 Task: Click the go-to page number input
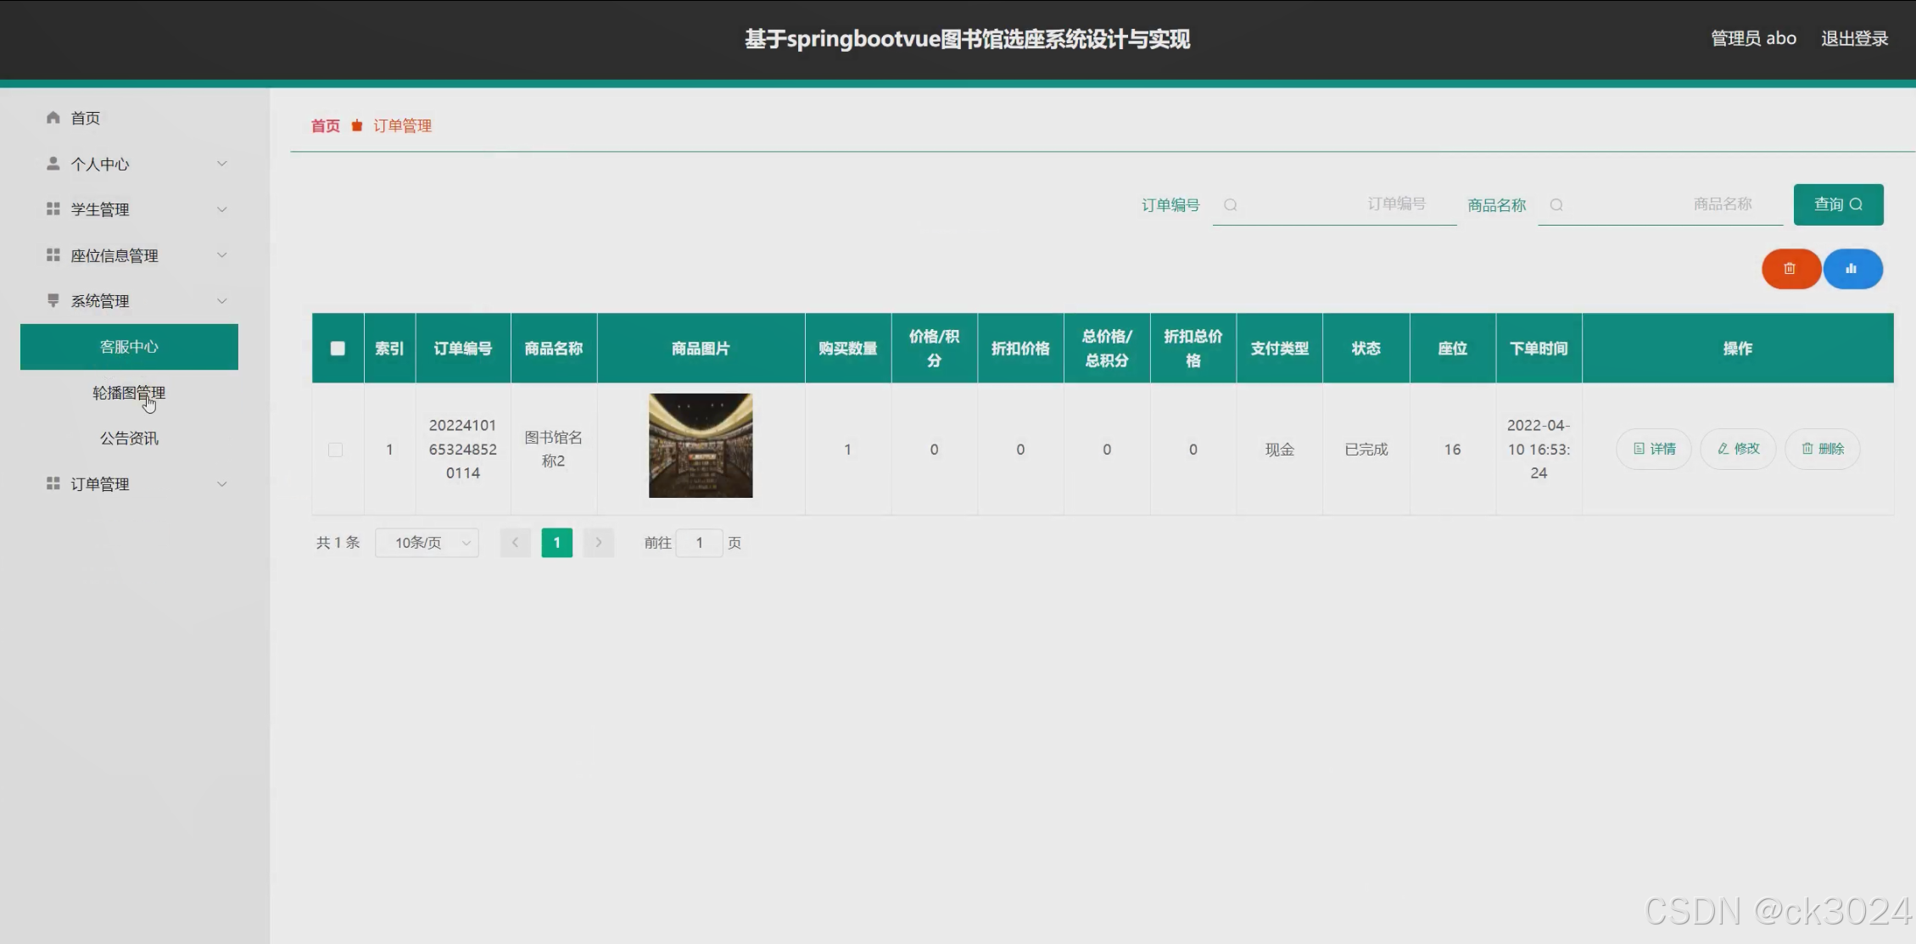[700, 543]
